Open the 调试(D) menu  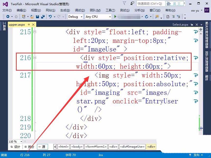pos(80,10)
